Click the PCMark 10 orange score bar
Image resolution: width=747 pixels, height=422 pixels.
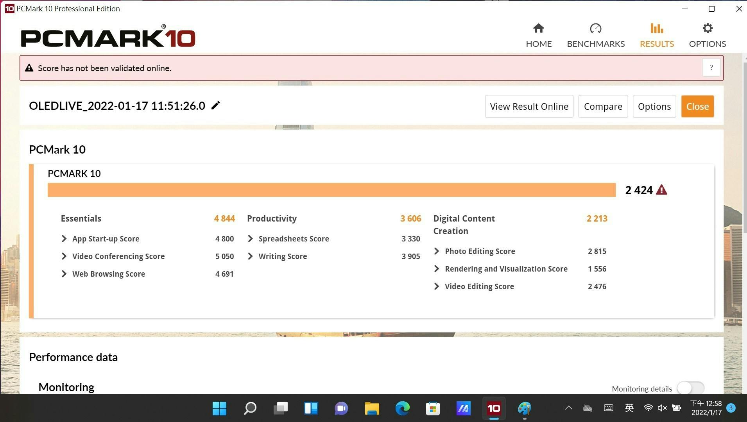(x=331, y=190)
